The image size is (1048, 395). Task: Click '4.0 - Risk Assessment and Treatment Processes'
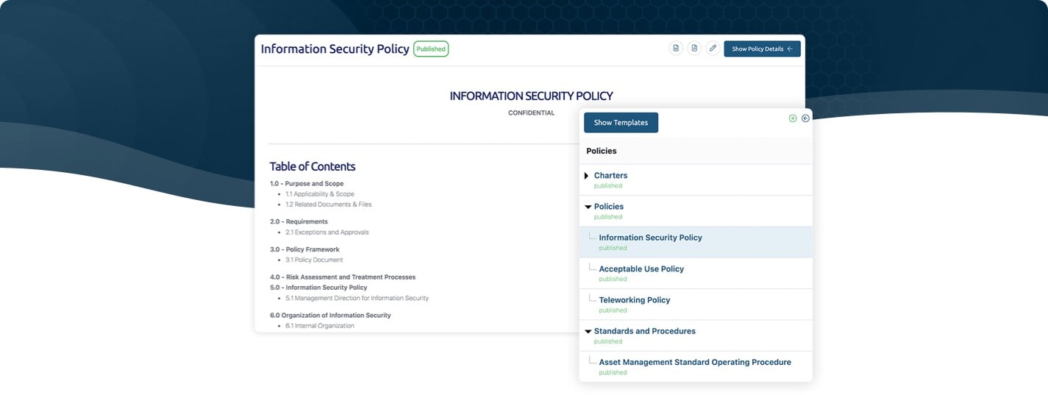pos(343,277)
